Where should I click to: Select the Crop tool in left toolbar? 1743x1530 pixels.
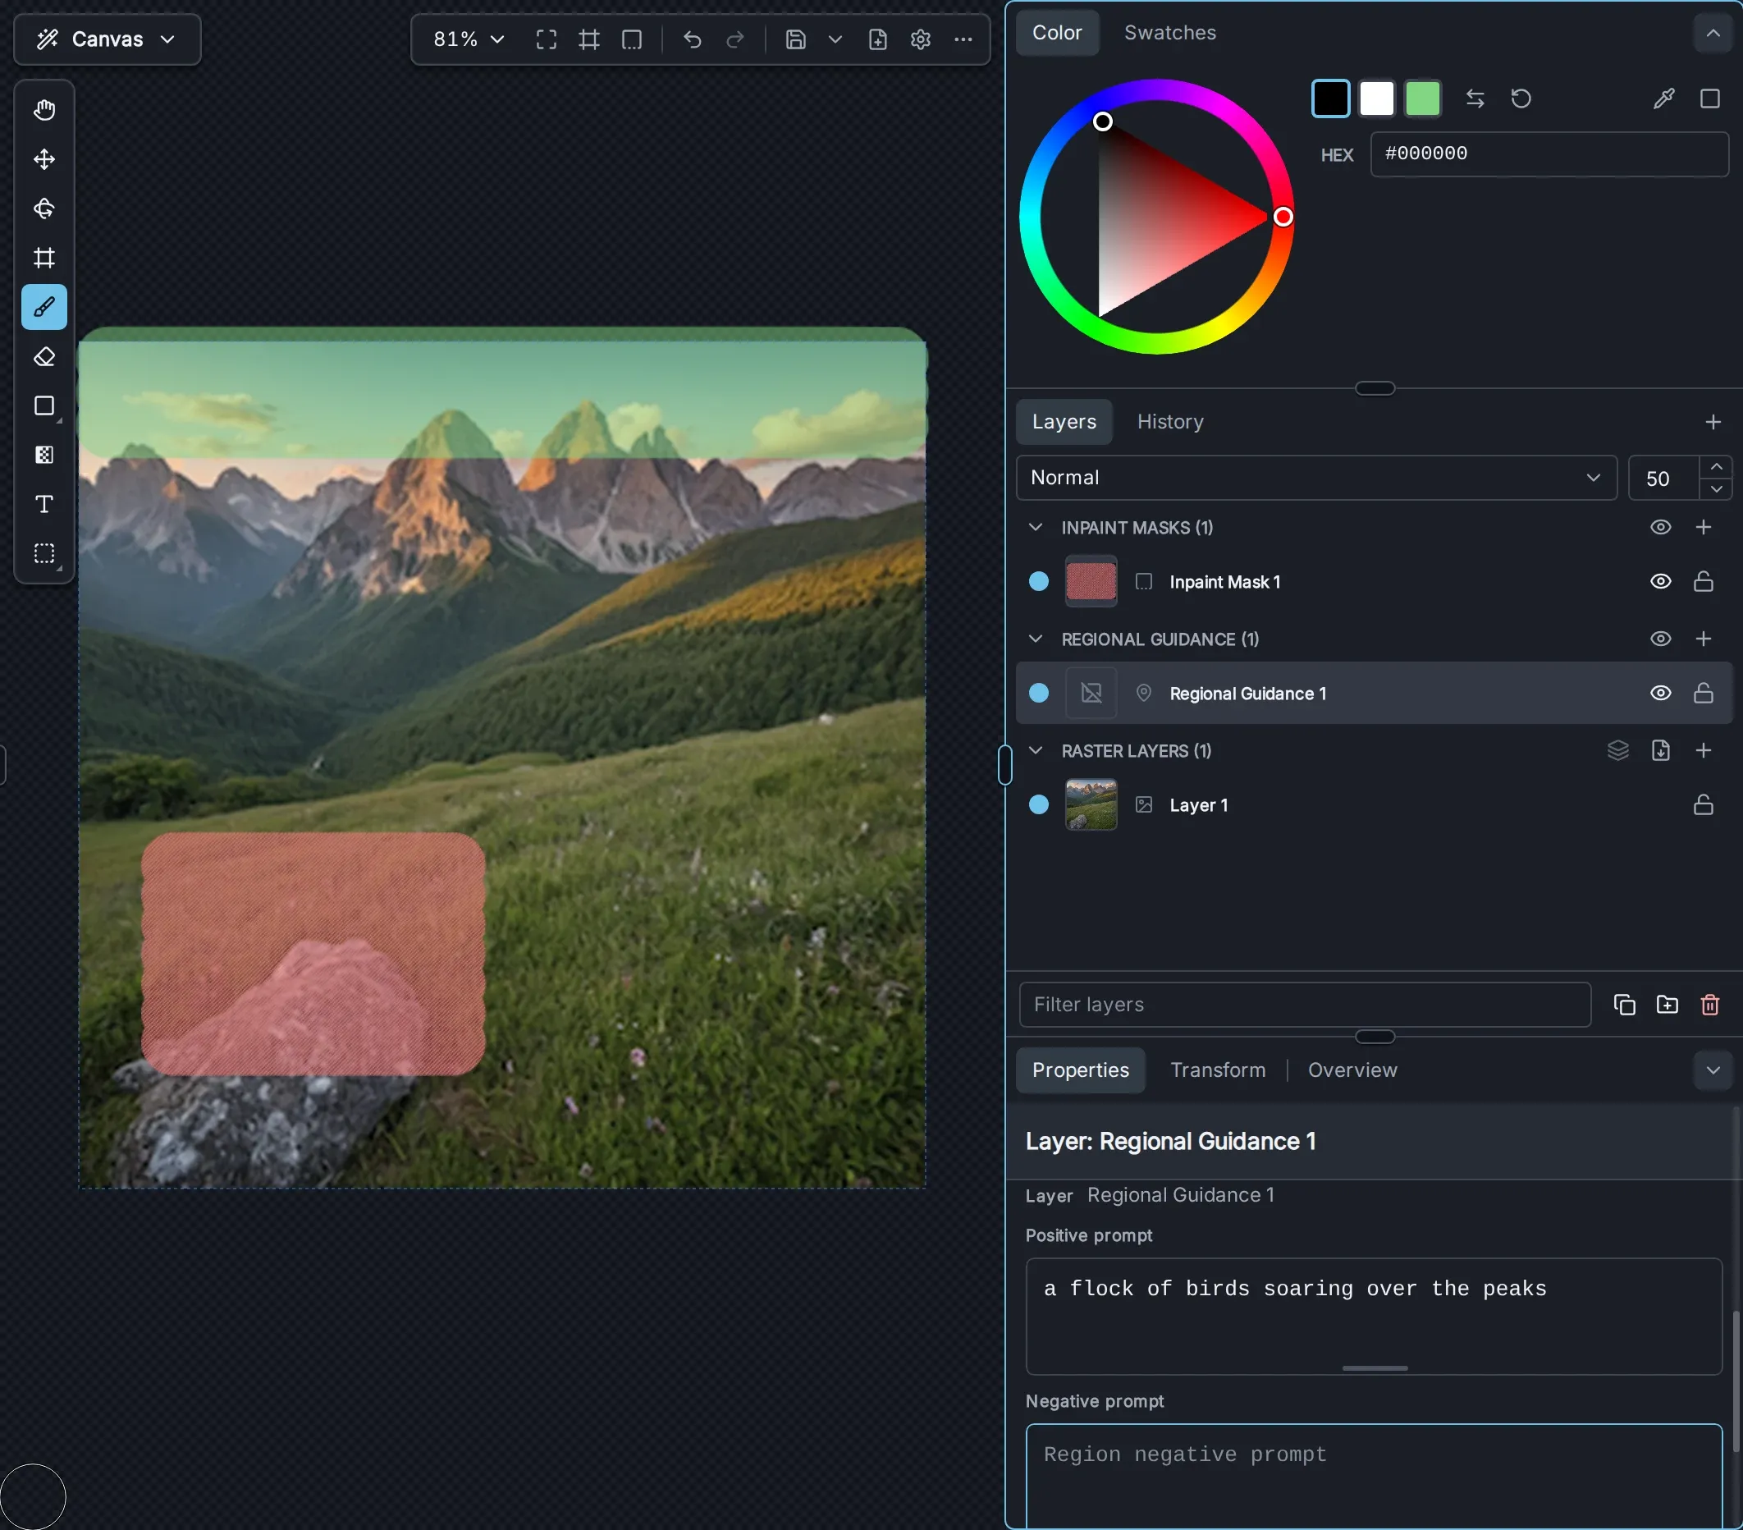(44, 258)
